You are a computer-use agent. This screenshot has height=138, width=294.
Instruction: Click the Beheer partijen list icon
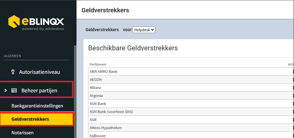pyautogui.click(x=14, y=90)
